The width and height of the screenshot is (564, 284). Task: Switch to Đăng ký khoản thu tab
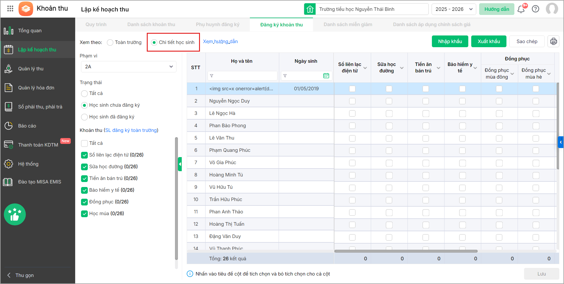click(282, 25)
